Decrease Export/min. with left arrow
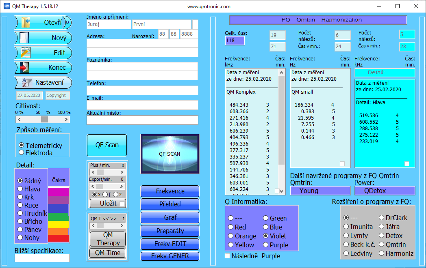The height and width of the screenshot is (268, 426). (x=93, y=186)
